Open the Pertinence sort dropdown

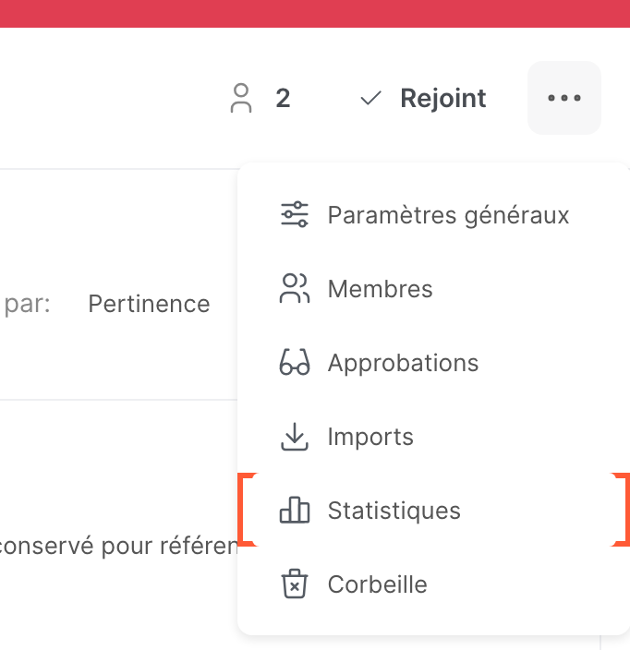point(149,304)
